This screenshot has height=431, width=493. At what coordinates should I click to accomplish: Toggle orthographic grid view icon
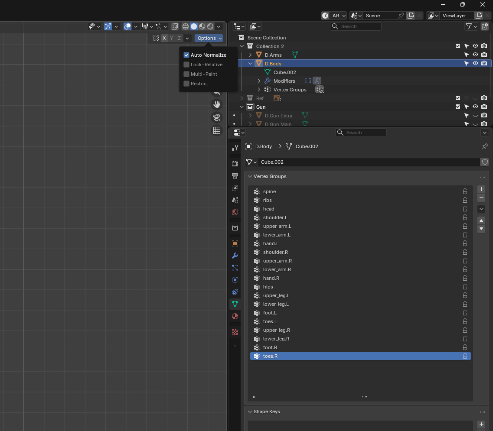coord(217,130)
